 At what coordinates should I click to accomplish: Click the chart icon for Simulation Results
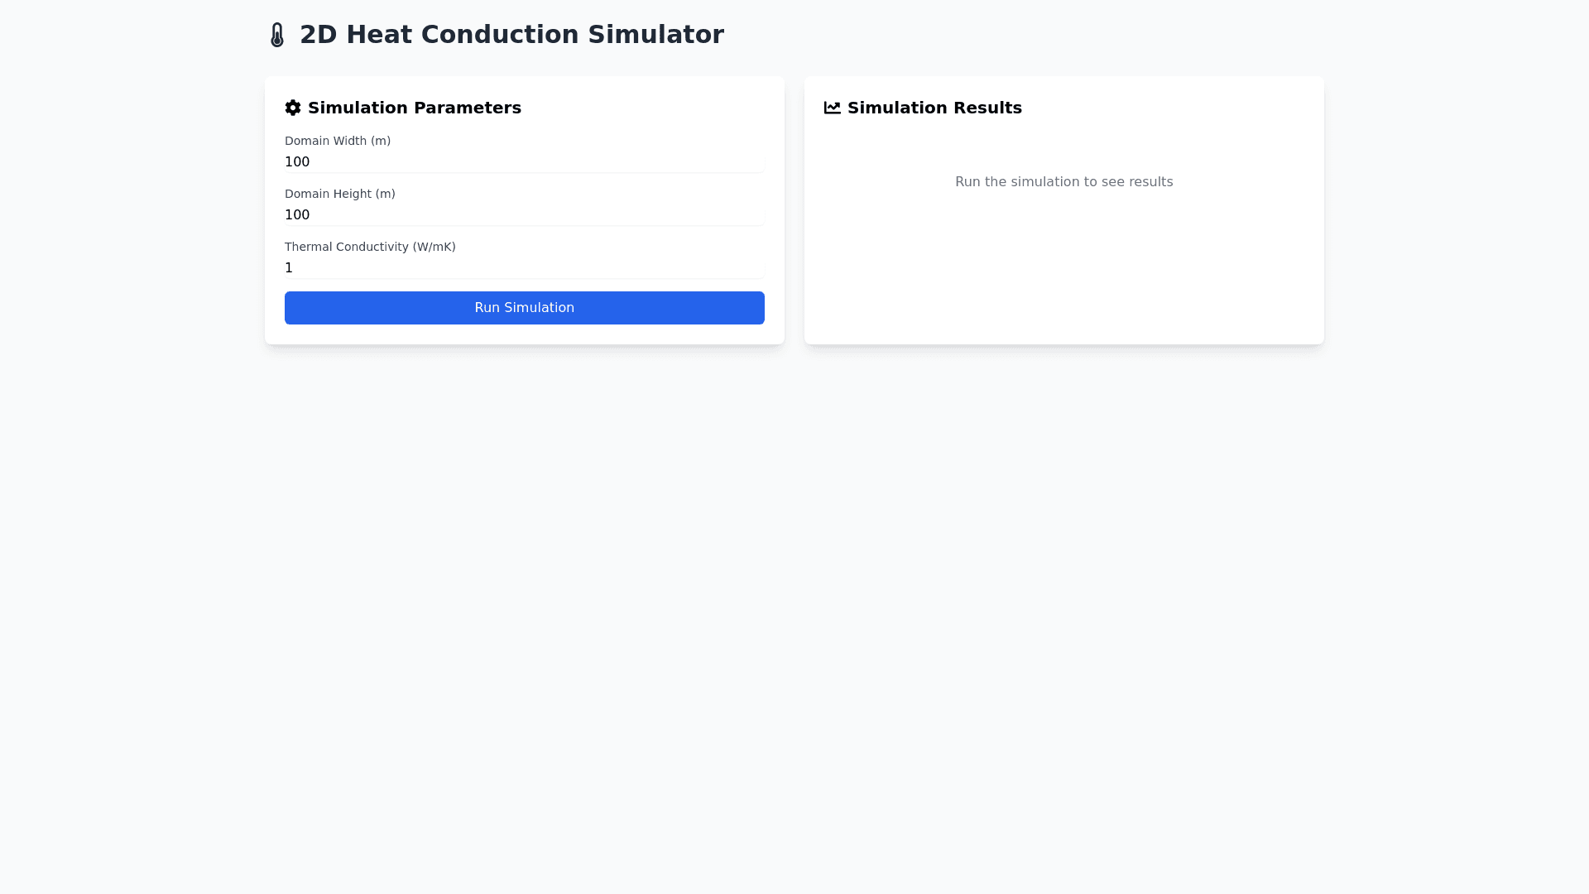coord(833,108)
